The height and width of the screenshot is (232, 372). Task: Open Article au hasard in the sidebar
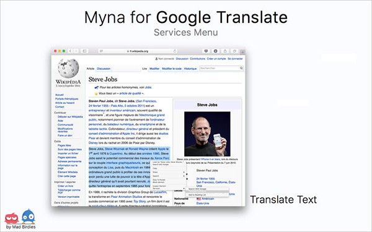[64, 103]
